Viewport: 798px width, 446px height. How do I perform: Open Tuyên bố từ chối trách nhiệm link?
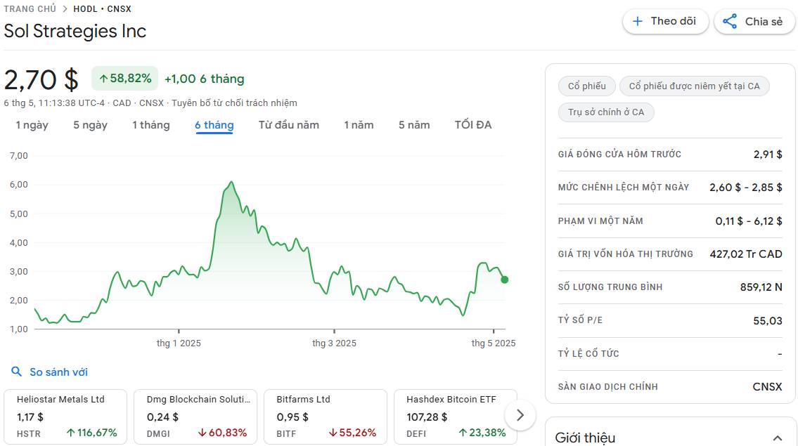234,103
